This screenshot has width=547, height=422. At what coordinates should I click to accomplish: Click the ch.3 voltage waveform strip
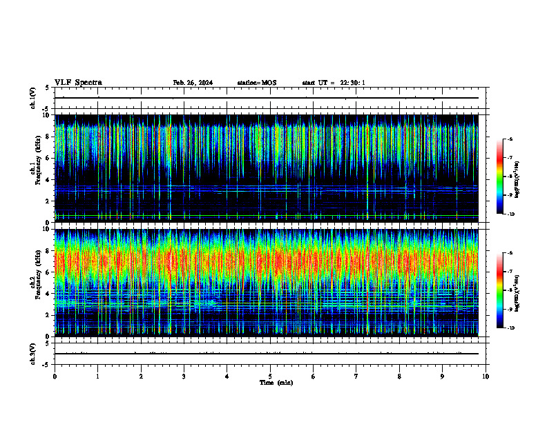[270, 354]
